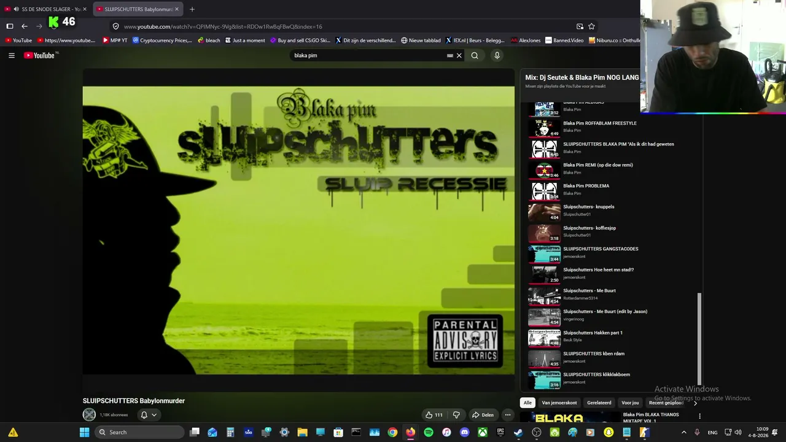Toggle the browser sidebar panel icon
Viewport: 786px width, 442px height.
point(10,26)
